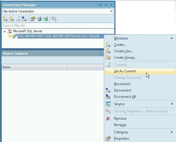The image size is (176, 142).
Task: Click the Remove red X icon in menu
Action: click(108, 118)
